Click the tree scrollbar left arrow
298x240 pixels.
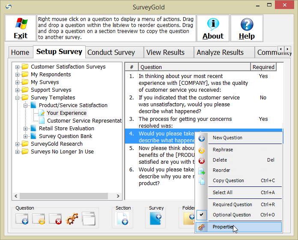[x=16, y=196]
